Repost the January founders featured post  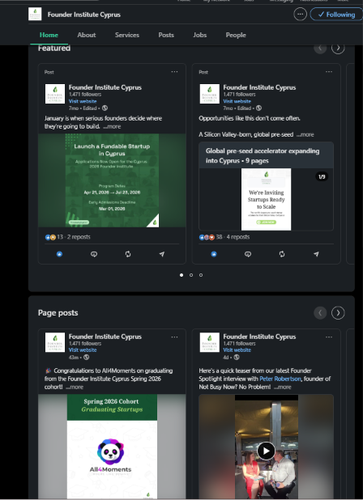click(x=128, y=254)
